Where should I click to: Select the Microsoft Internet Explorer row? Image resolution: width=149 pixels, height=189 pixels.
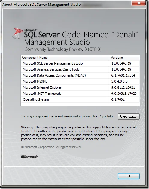point(80,87)
